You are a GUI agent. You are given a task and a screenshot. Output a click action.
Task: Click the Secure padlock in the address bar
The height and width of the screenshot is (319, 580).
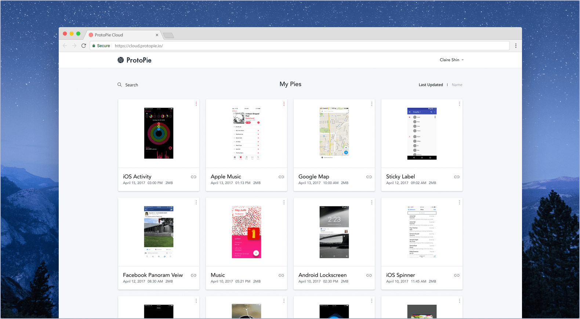click(94, 46)
